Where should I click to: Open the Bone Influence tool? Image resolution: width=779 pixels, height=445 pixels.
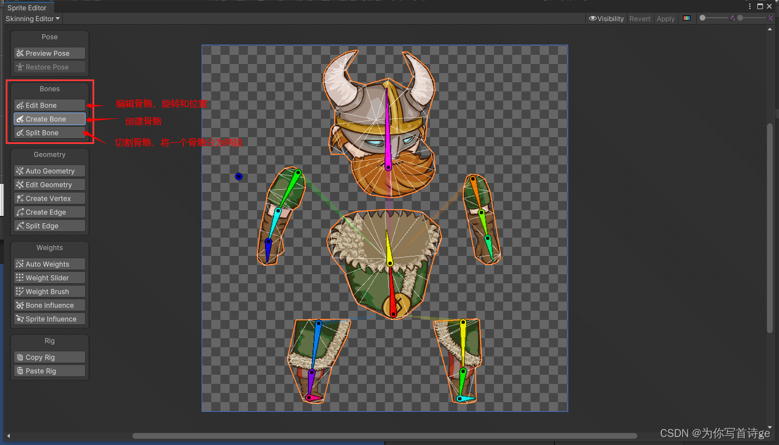tap(50, 305)
